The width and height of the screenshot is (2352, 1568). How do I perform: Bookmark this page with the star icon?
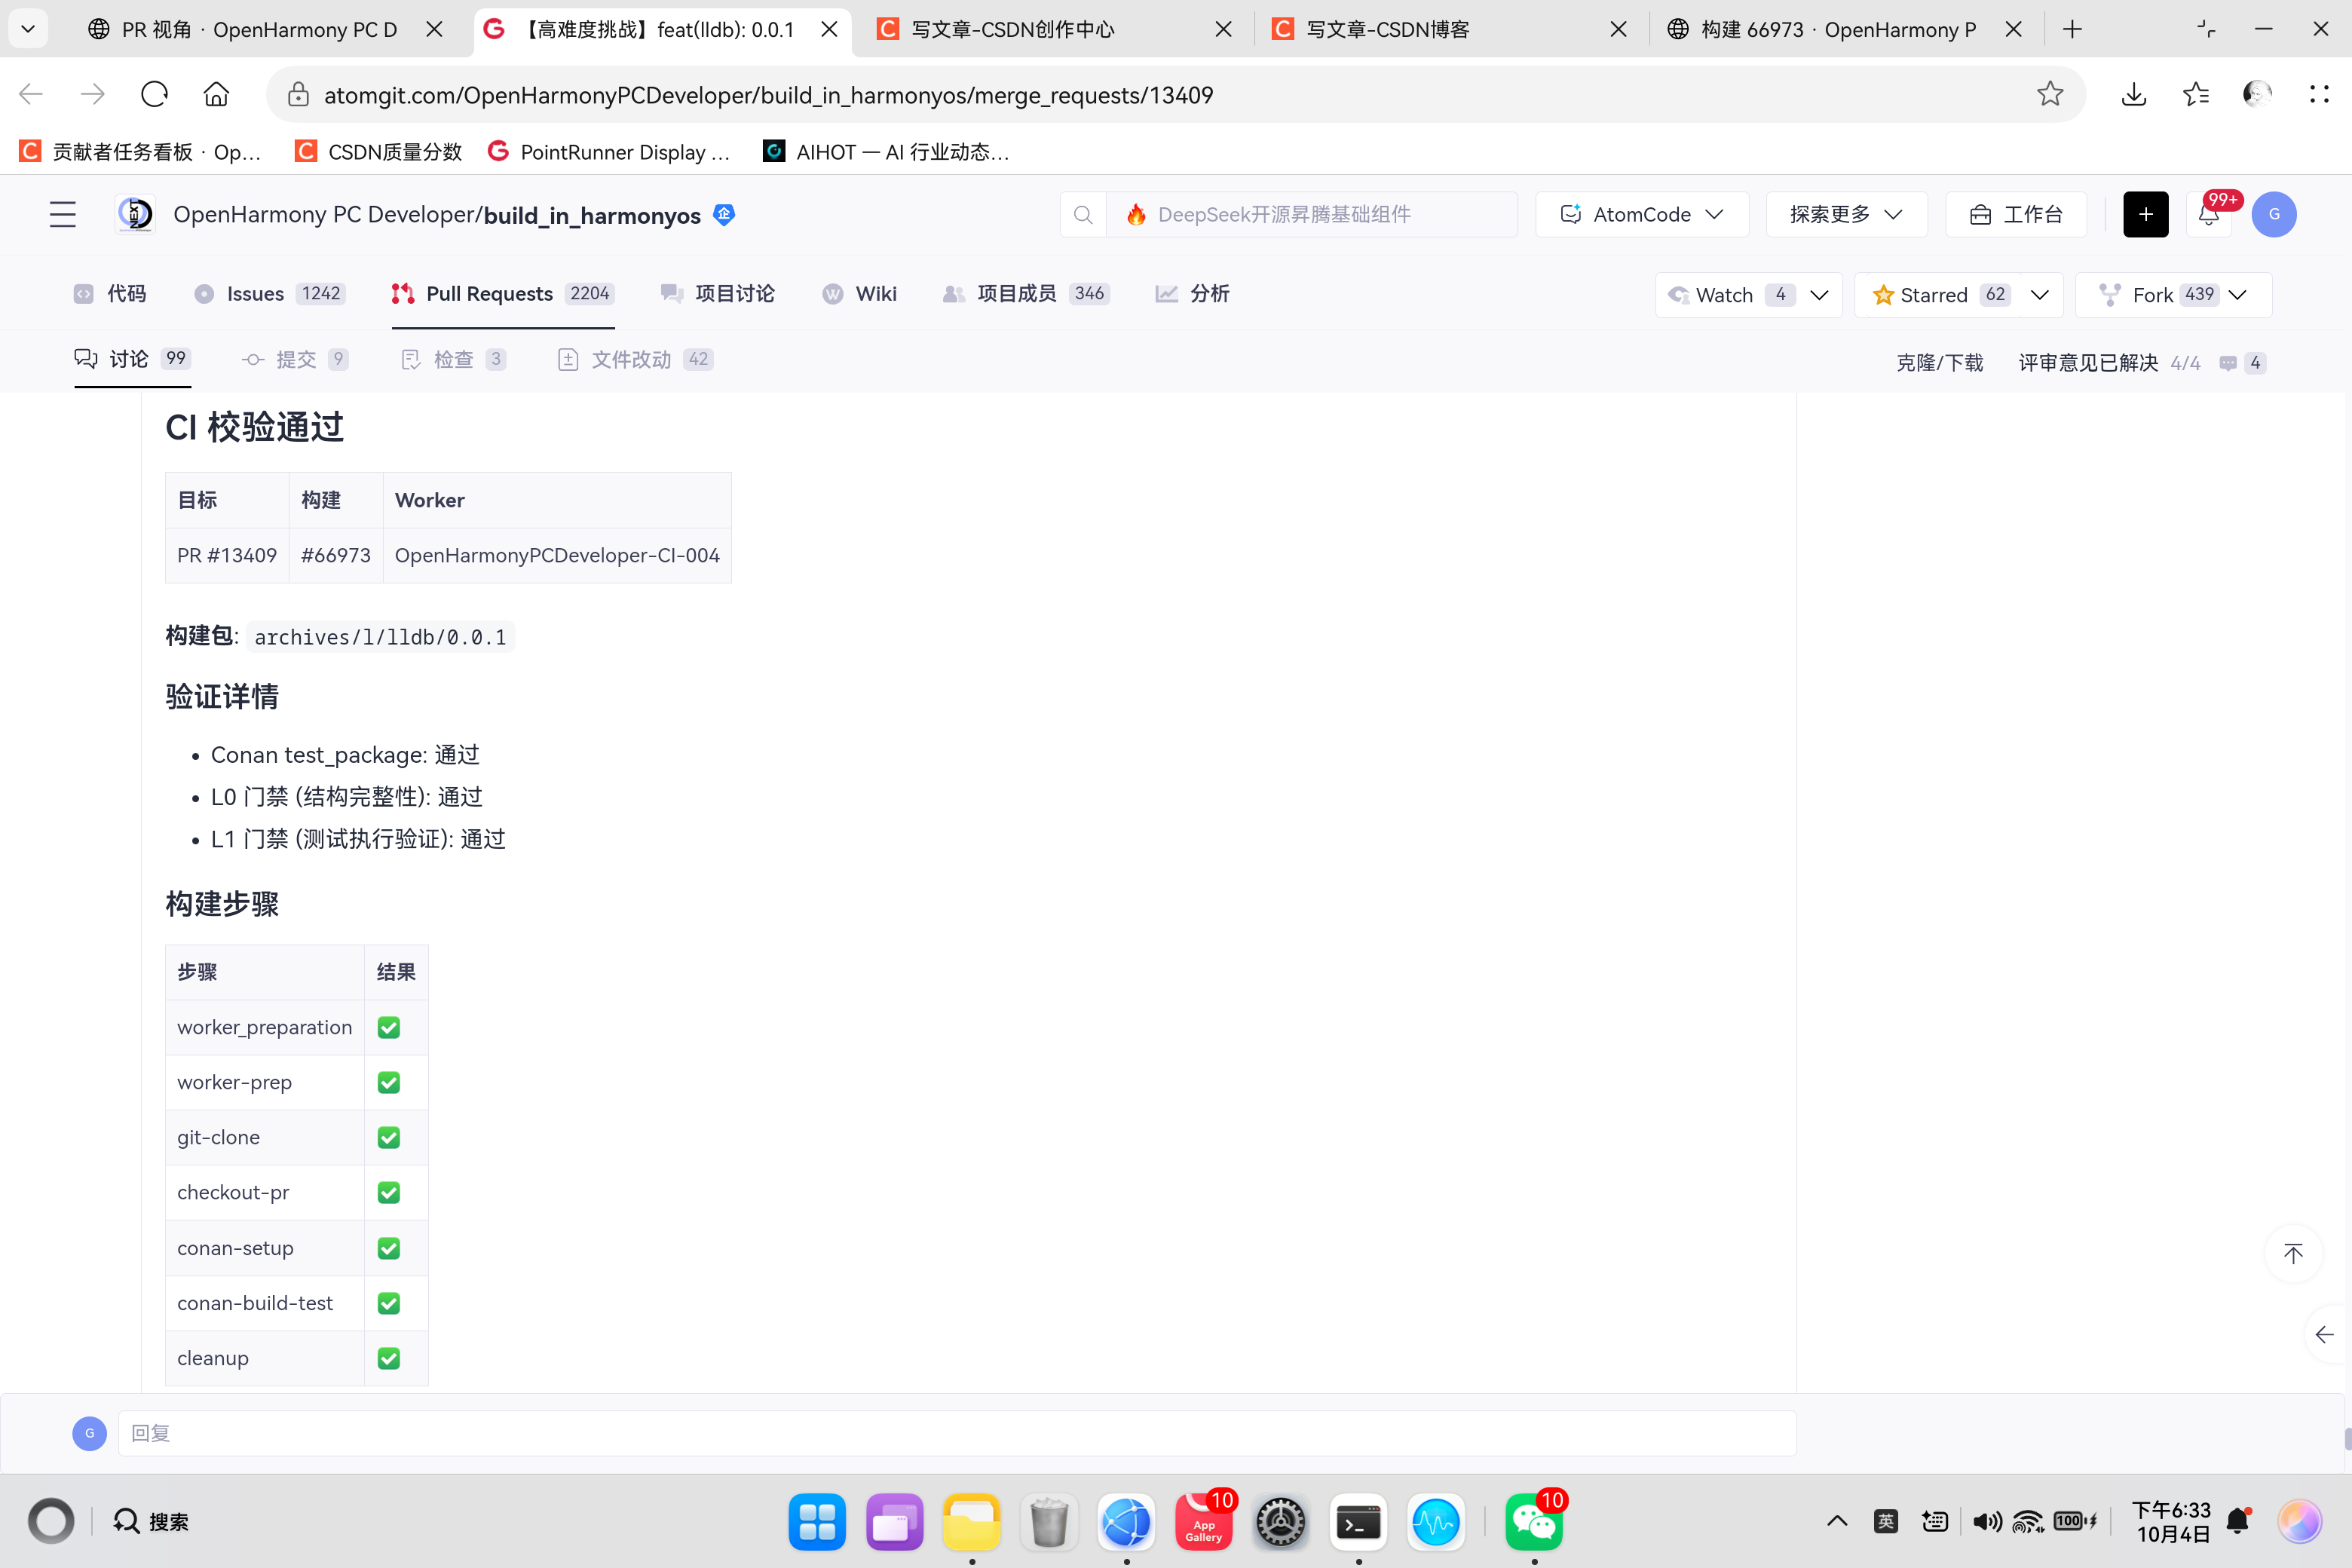(2050, 94)
